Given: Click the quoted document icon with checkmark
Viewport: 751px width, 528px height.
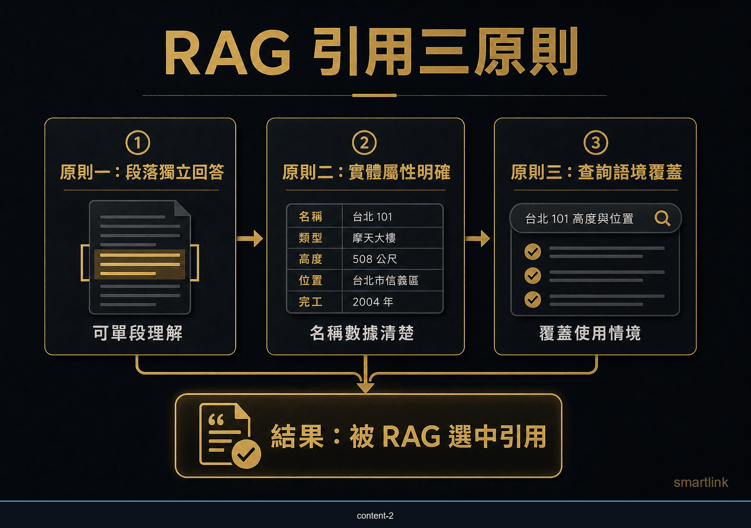Looking at the screenshot, I should tap(230, 435).
